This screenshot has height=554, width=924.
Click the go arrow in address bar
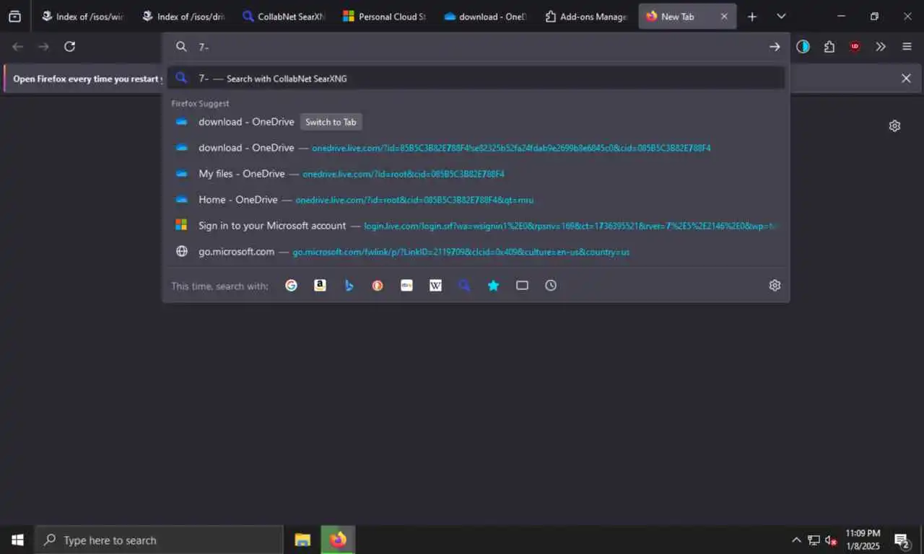[x=775, y=47]
